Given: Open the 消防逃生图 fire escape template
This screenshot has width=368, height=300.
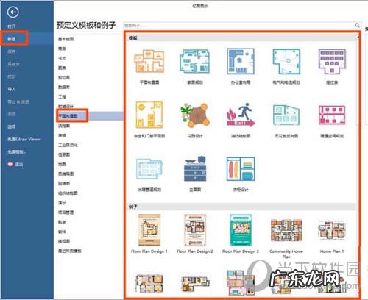Looking at the screenshot, I should (241, 115).
